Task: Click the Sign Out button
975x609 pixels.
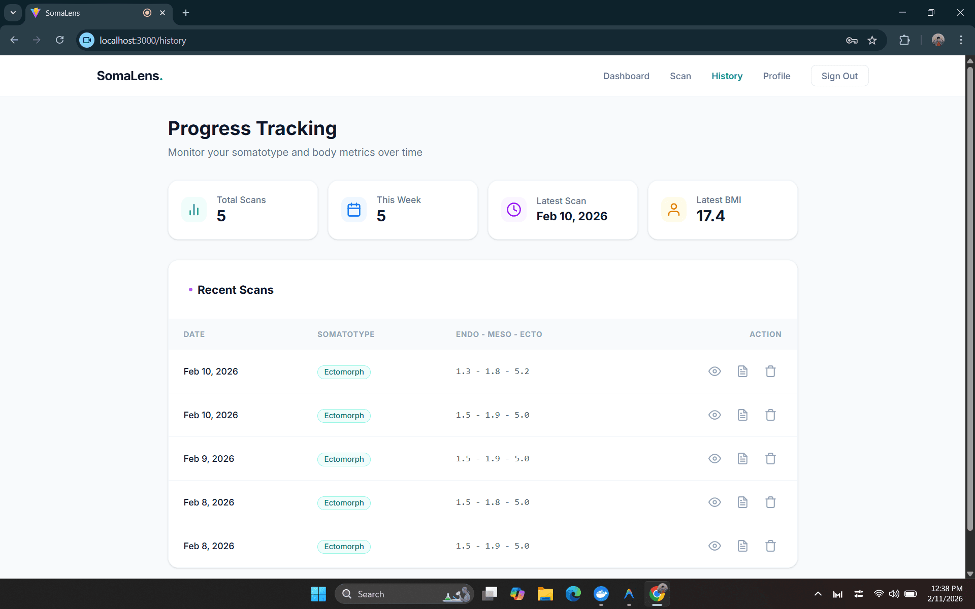Action: [839, 76]
